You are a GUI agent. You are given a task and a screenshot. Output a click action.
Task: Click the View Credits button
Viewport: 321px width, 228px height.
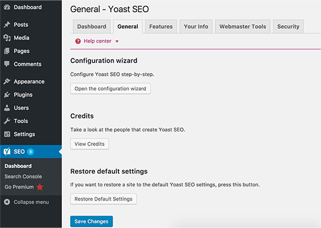[x=89, y=144]
